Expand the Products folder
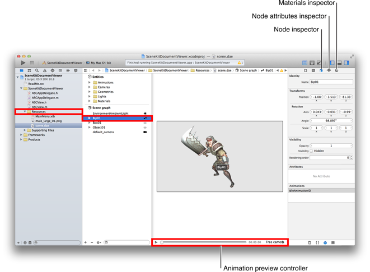 coord(21,140)
